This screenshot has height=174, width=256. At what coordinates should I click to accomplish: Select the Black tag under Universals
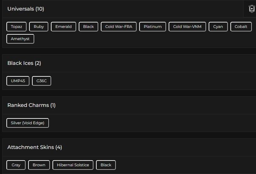tap(88, 27)
